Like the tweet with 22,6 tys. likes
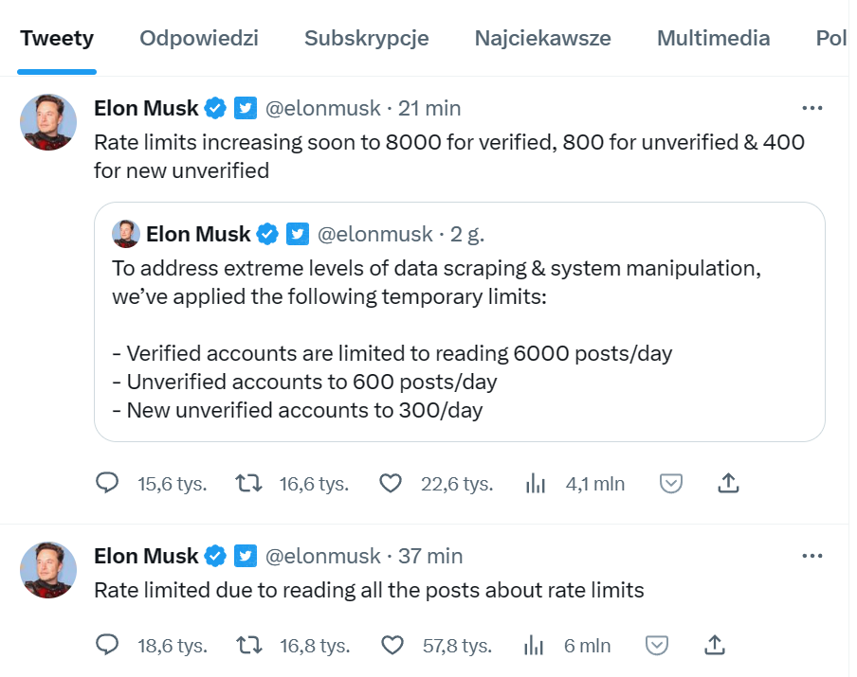The width and height of the screenshot is (857, 677). (x=391, y=484)
